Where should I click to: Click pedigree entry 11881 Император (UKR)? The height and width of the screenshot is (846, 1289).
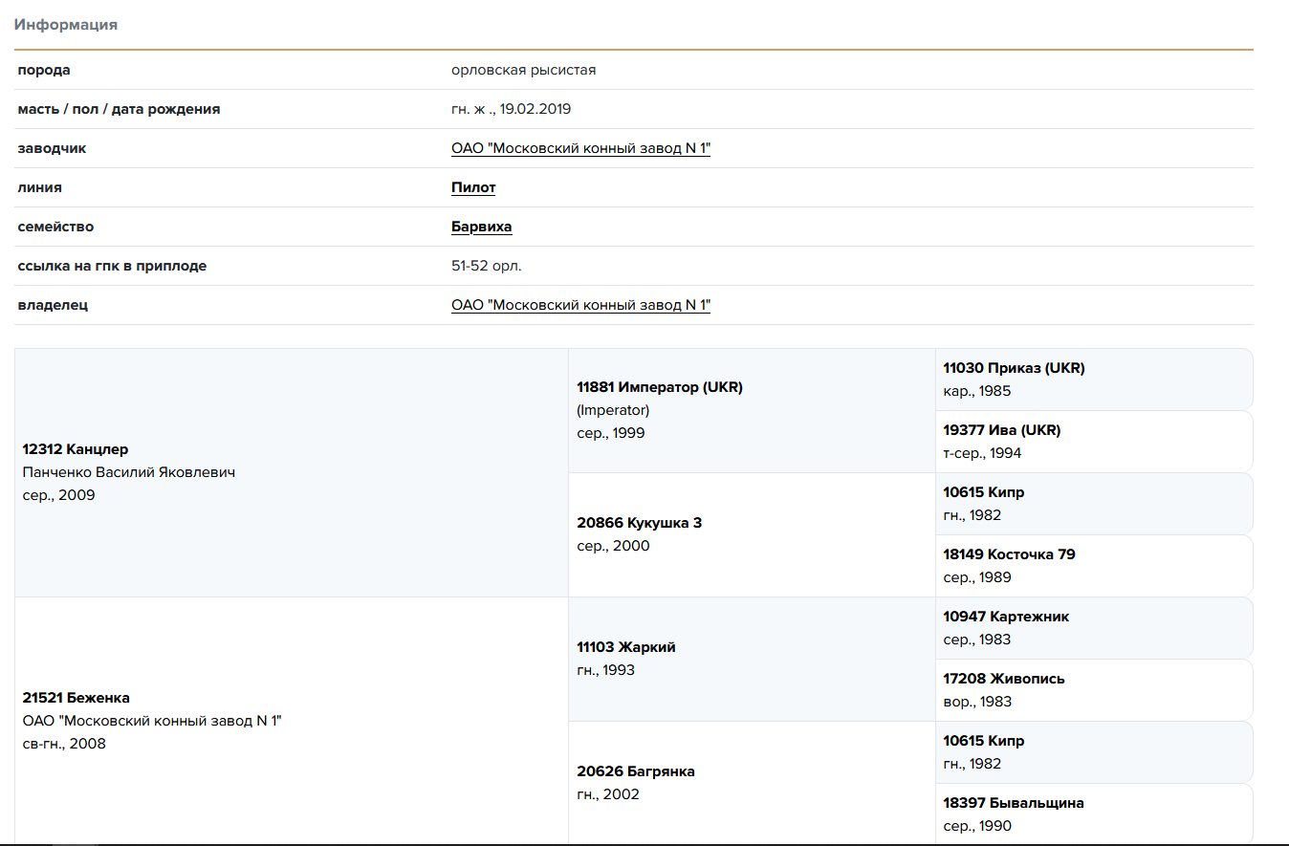[660, 387]
